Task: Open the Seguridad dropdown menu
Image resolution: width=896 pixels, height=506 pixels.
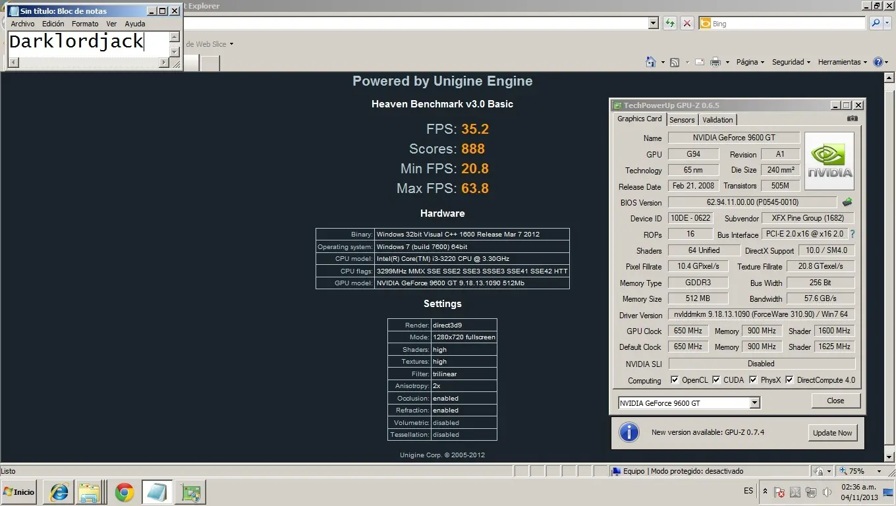Action: [x=792, y=62]
